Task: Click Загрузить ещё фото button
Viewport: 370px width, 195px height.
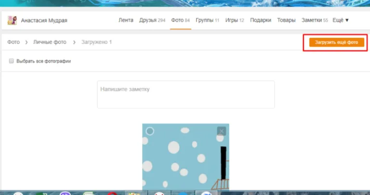Action: click(x=336, y=42)
